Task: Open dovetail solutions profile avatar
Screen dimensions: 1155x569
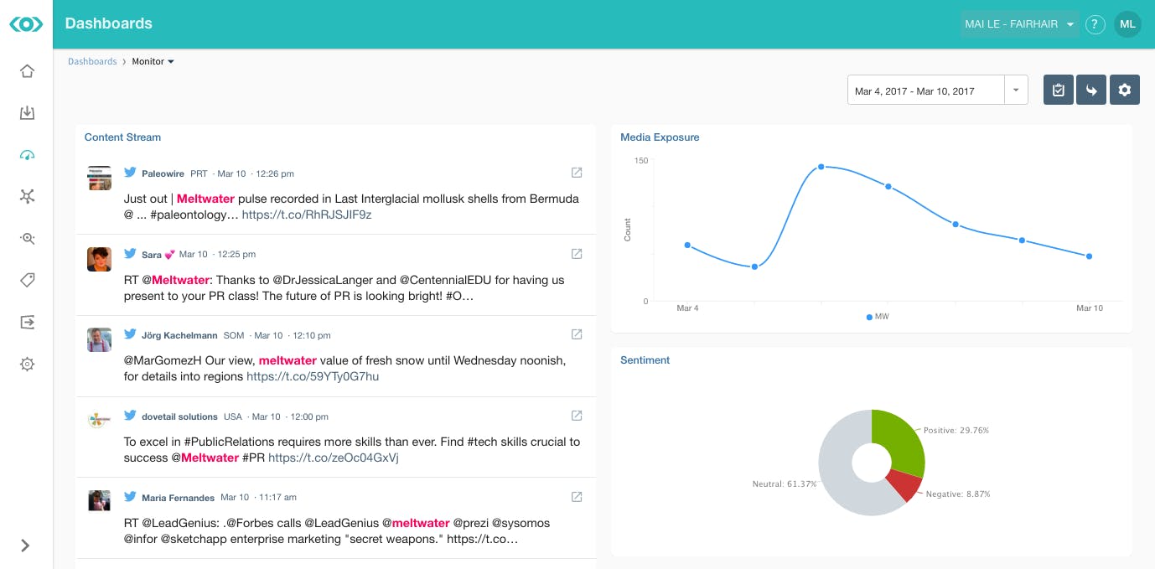Action: click(x=99, y=421)
